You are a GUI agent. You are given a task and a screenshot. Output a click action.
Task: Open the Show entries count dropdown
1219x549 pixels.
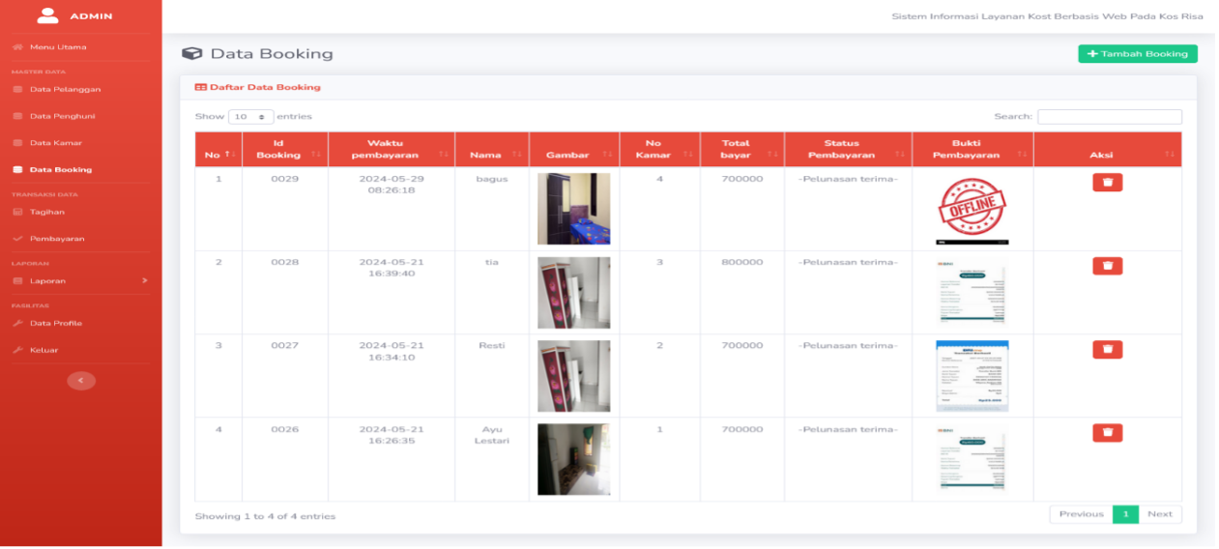coord(251,117)
